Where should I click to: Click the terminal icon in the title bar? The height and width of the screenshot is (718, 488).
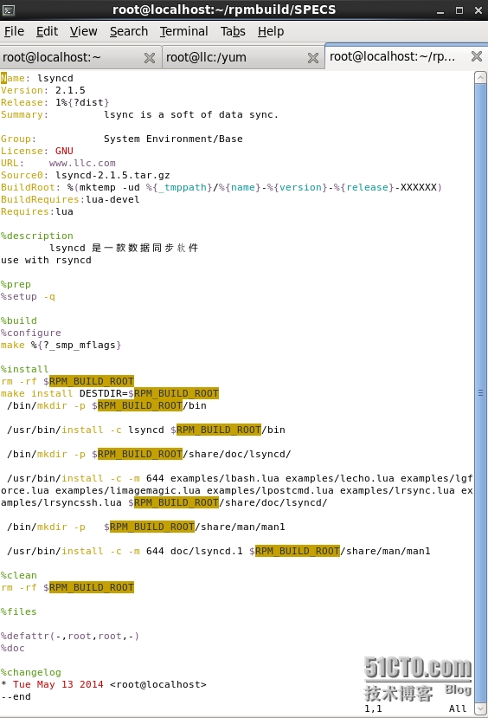tap(9, 10)
